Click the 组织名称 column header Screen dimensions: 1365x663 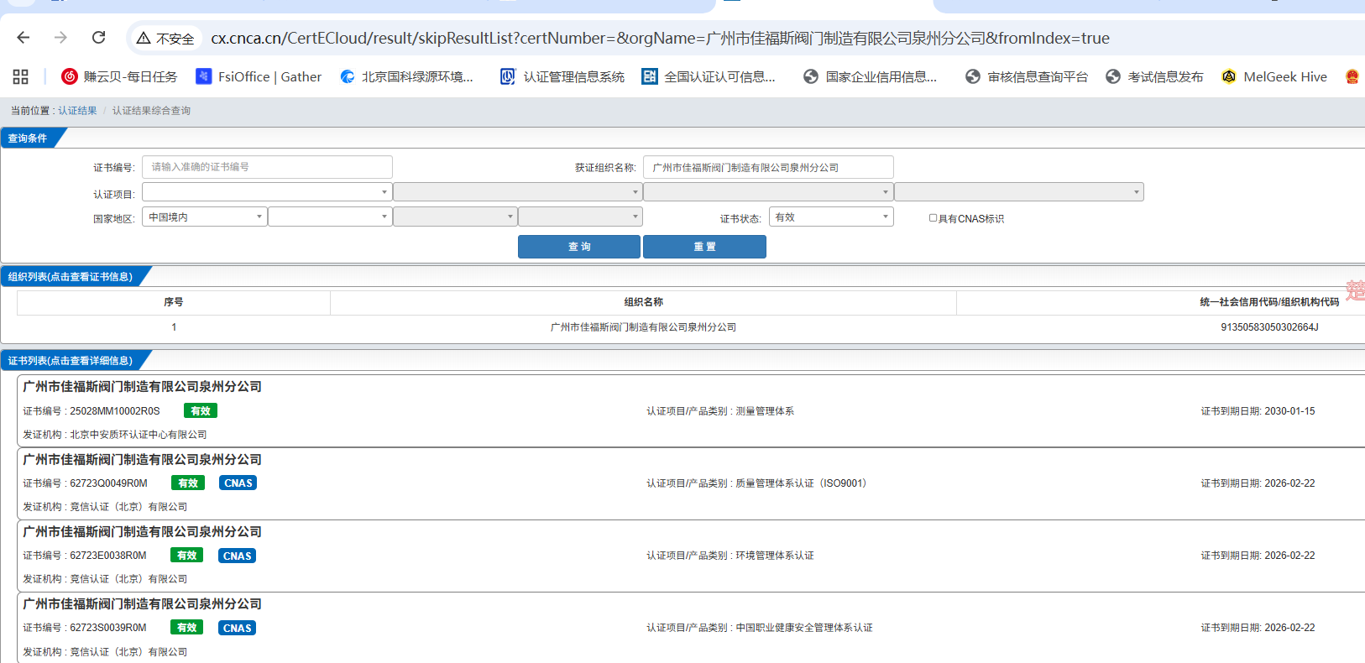644,302
